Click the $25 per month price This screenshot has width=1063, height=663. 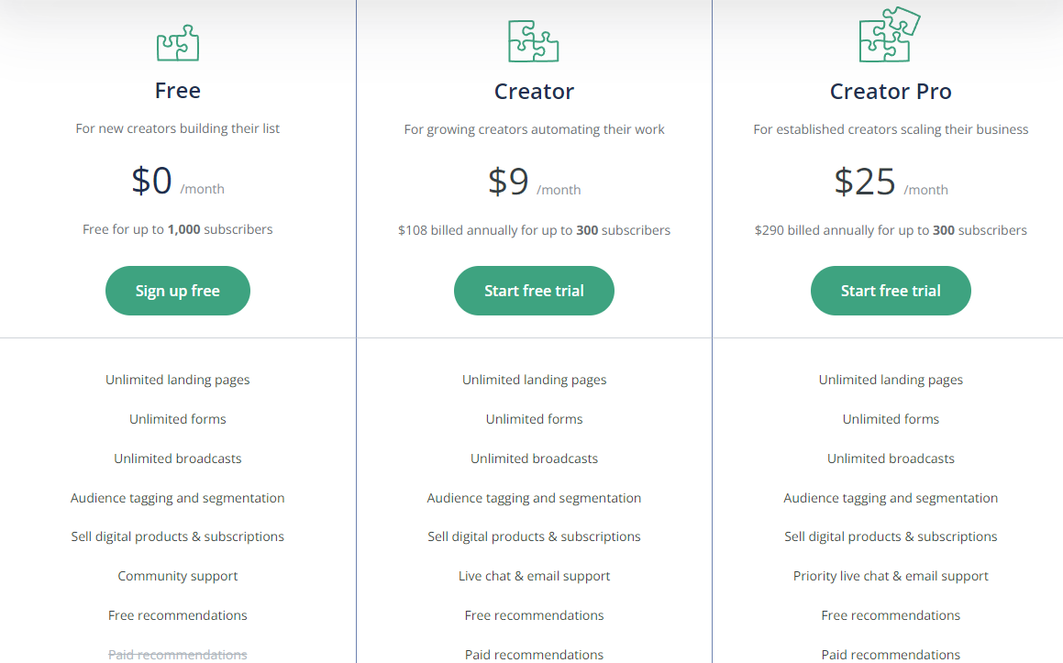click(x=891, y=182)
